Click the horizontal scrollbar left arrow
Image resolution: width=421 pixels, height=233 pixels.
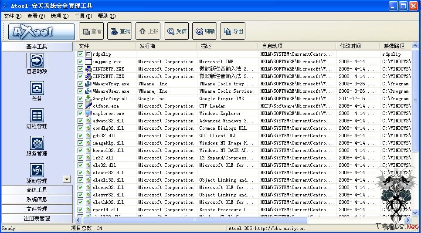(78, 220)
